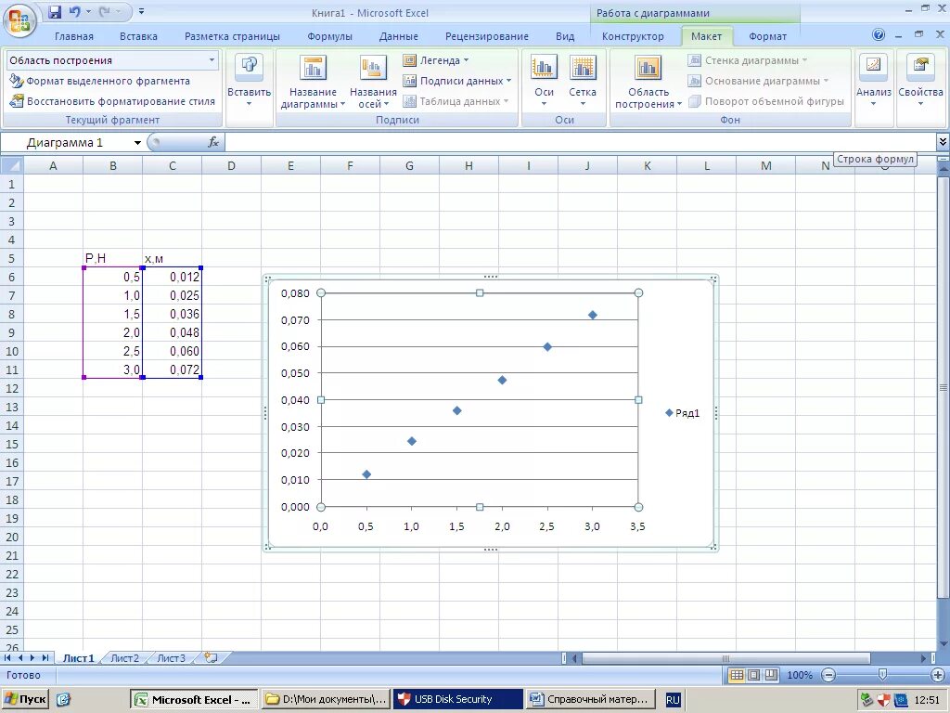Click the Формат выделенного фрагмента button
The width and height of the screenshot is (950, 713).
[x=100, y=81]
